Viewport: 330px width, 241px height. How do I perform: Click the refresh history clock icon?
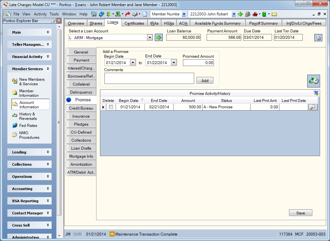tap(314, 81)
